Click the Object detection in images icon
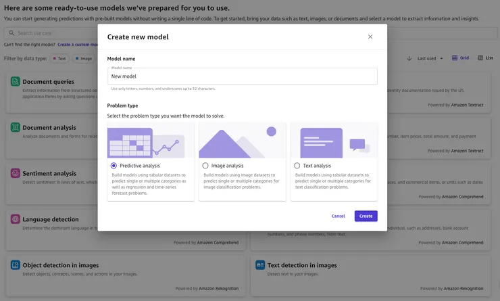The width and height of the screenshot is (500, 301). pyautogui.click(x=15, y=265)
